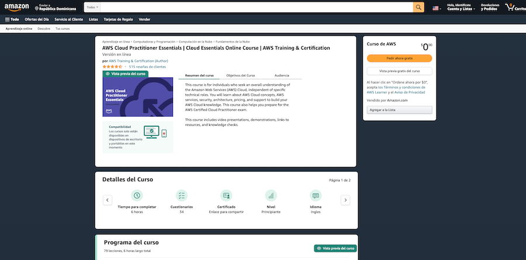Click the Detalles del Curso heading

click(127, 179)
